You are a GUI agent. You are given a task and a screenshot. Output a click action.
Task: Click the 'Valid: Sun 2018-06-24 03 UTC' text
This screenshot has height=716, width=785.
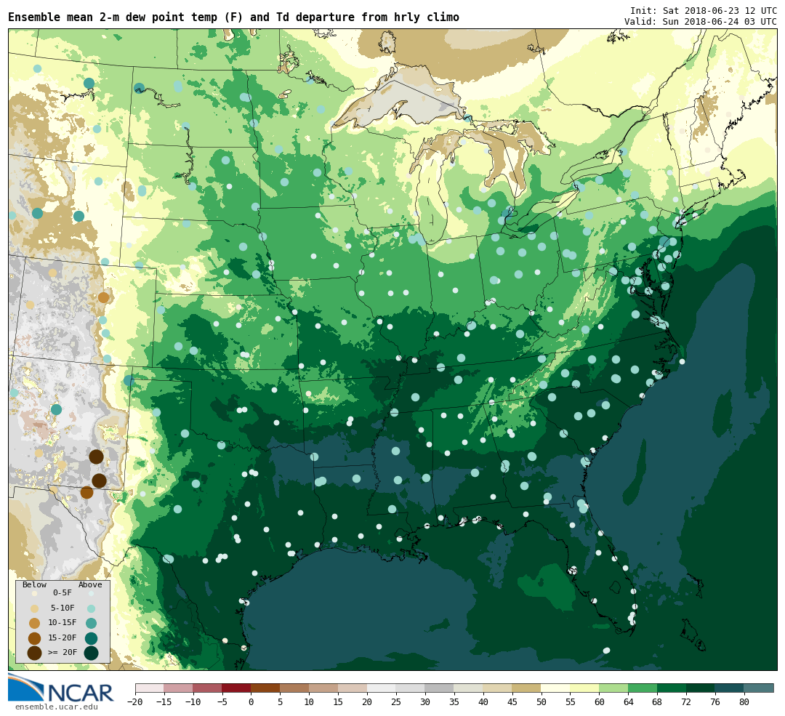point(701,22)
